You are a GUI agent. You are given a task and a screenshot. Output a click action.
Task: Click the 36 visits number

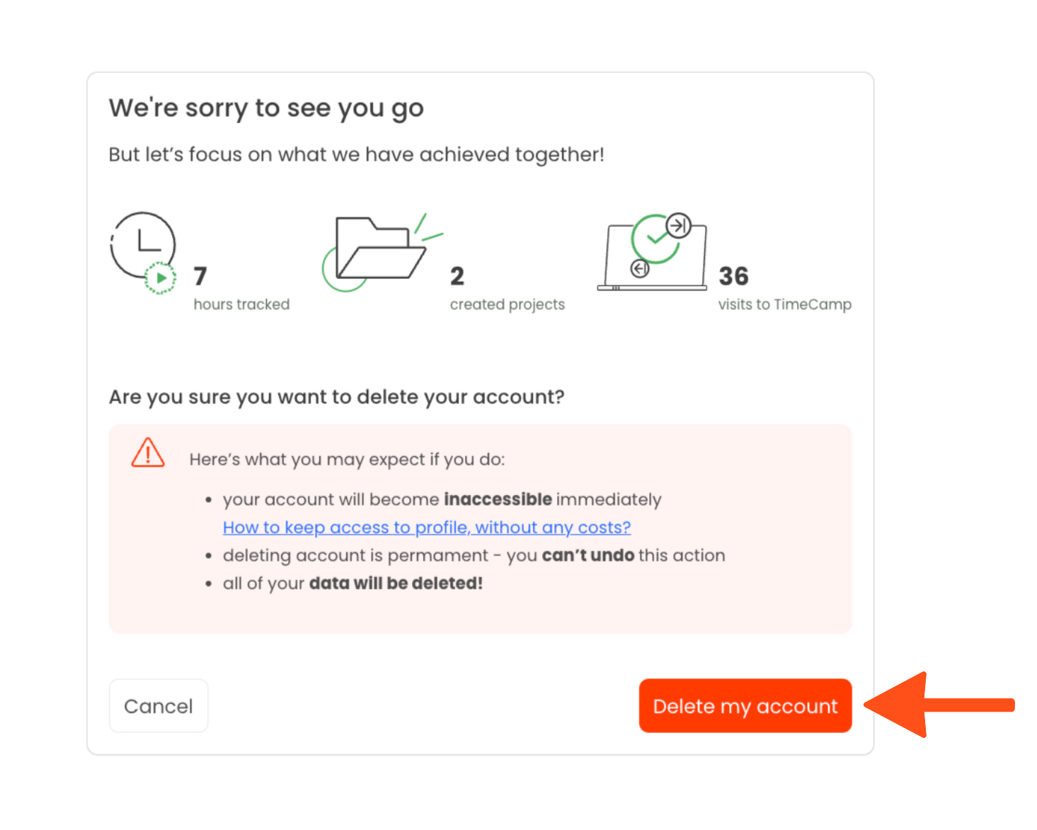[x=733, y=276]
